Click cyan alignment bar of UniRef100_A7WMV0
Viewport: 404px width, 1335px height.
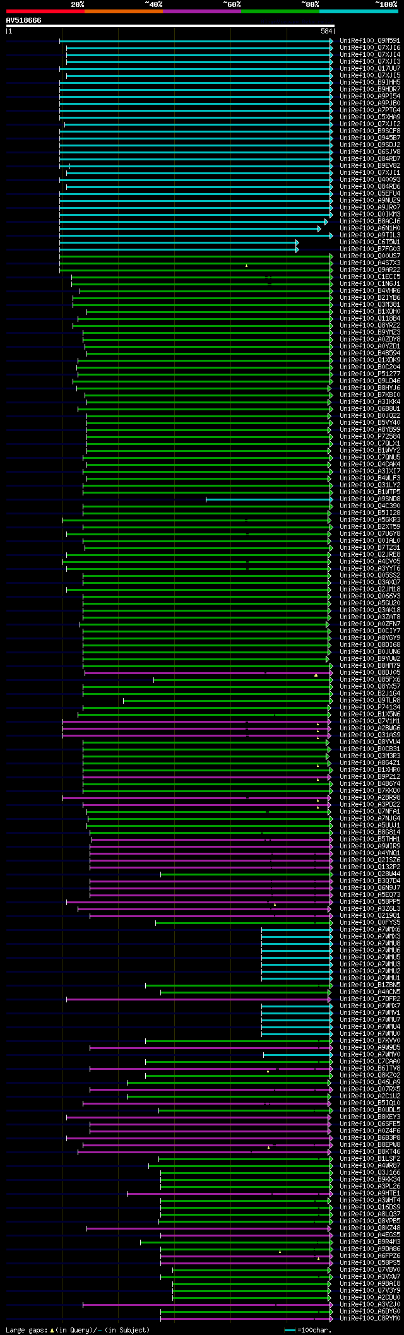point(297,1055)
